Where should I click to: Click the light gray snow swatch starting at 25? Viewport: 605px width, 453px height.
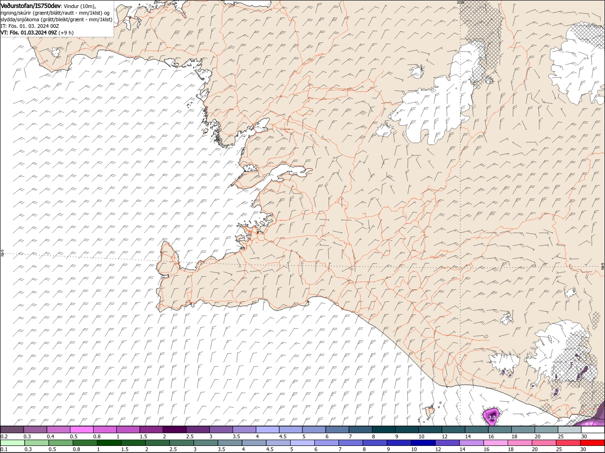[570, 429]
